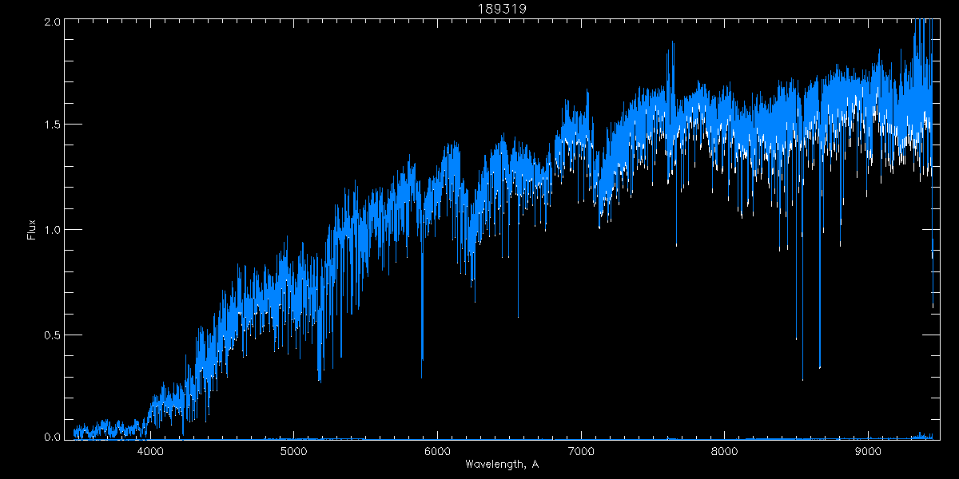Click the deepest absorption line near 8540
Viewport: 959px width, 479px height.
(x=802, y=379)
